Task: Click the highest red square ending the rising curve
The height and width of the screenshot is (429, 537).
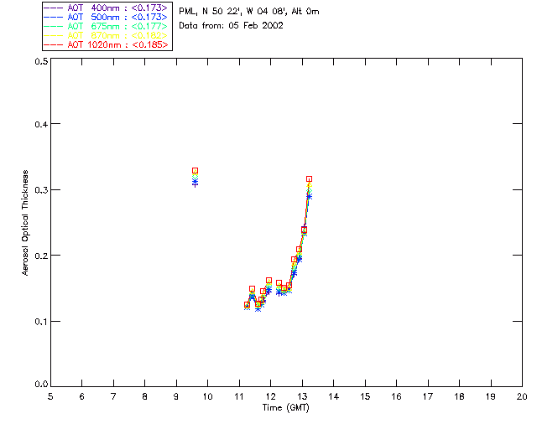Action: pos(309,179)
